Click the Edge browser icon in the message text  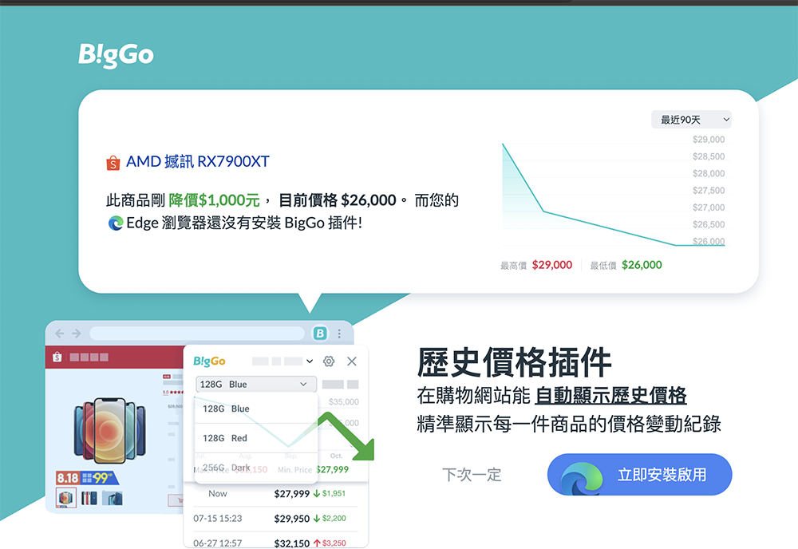tap(116, 223)
